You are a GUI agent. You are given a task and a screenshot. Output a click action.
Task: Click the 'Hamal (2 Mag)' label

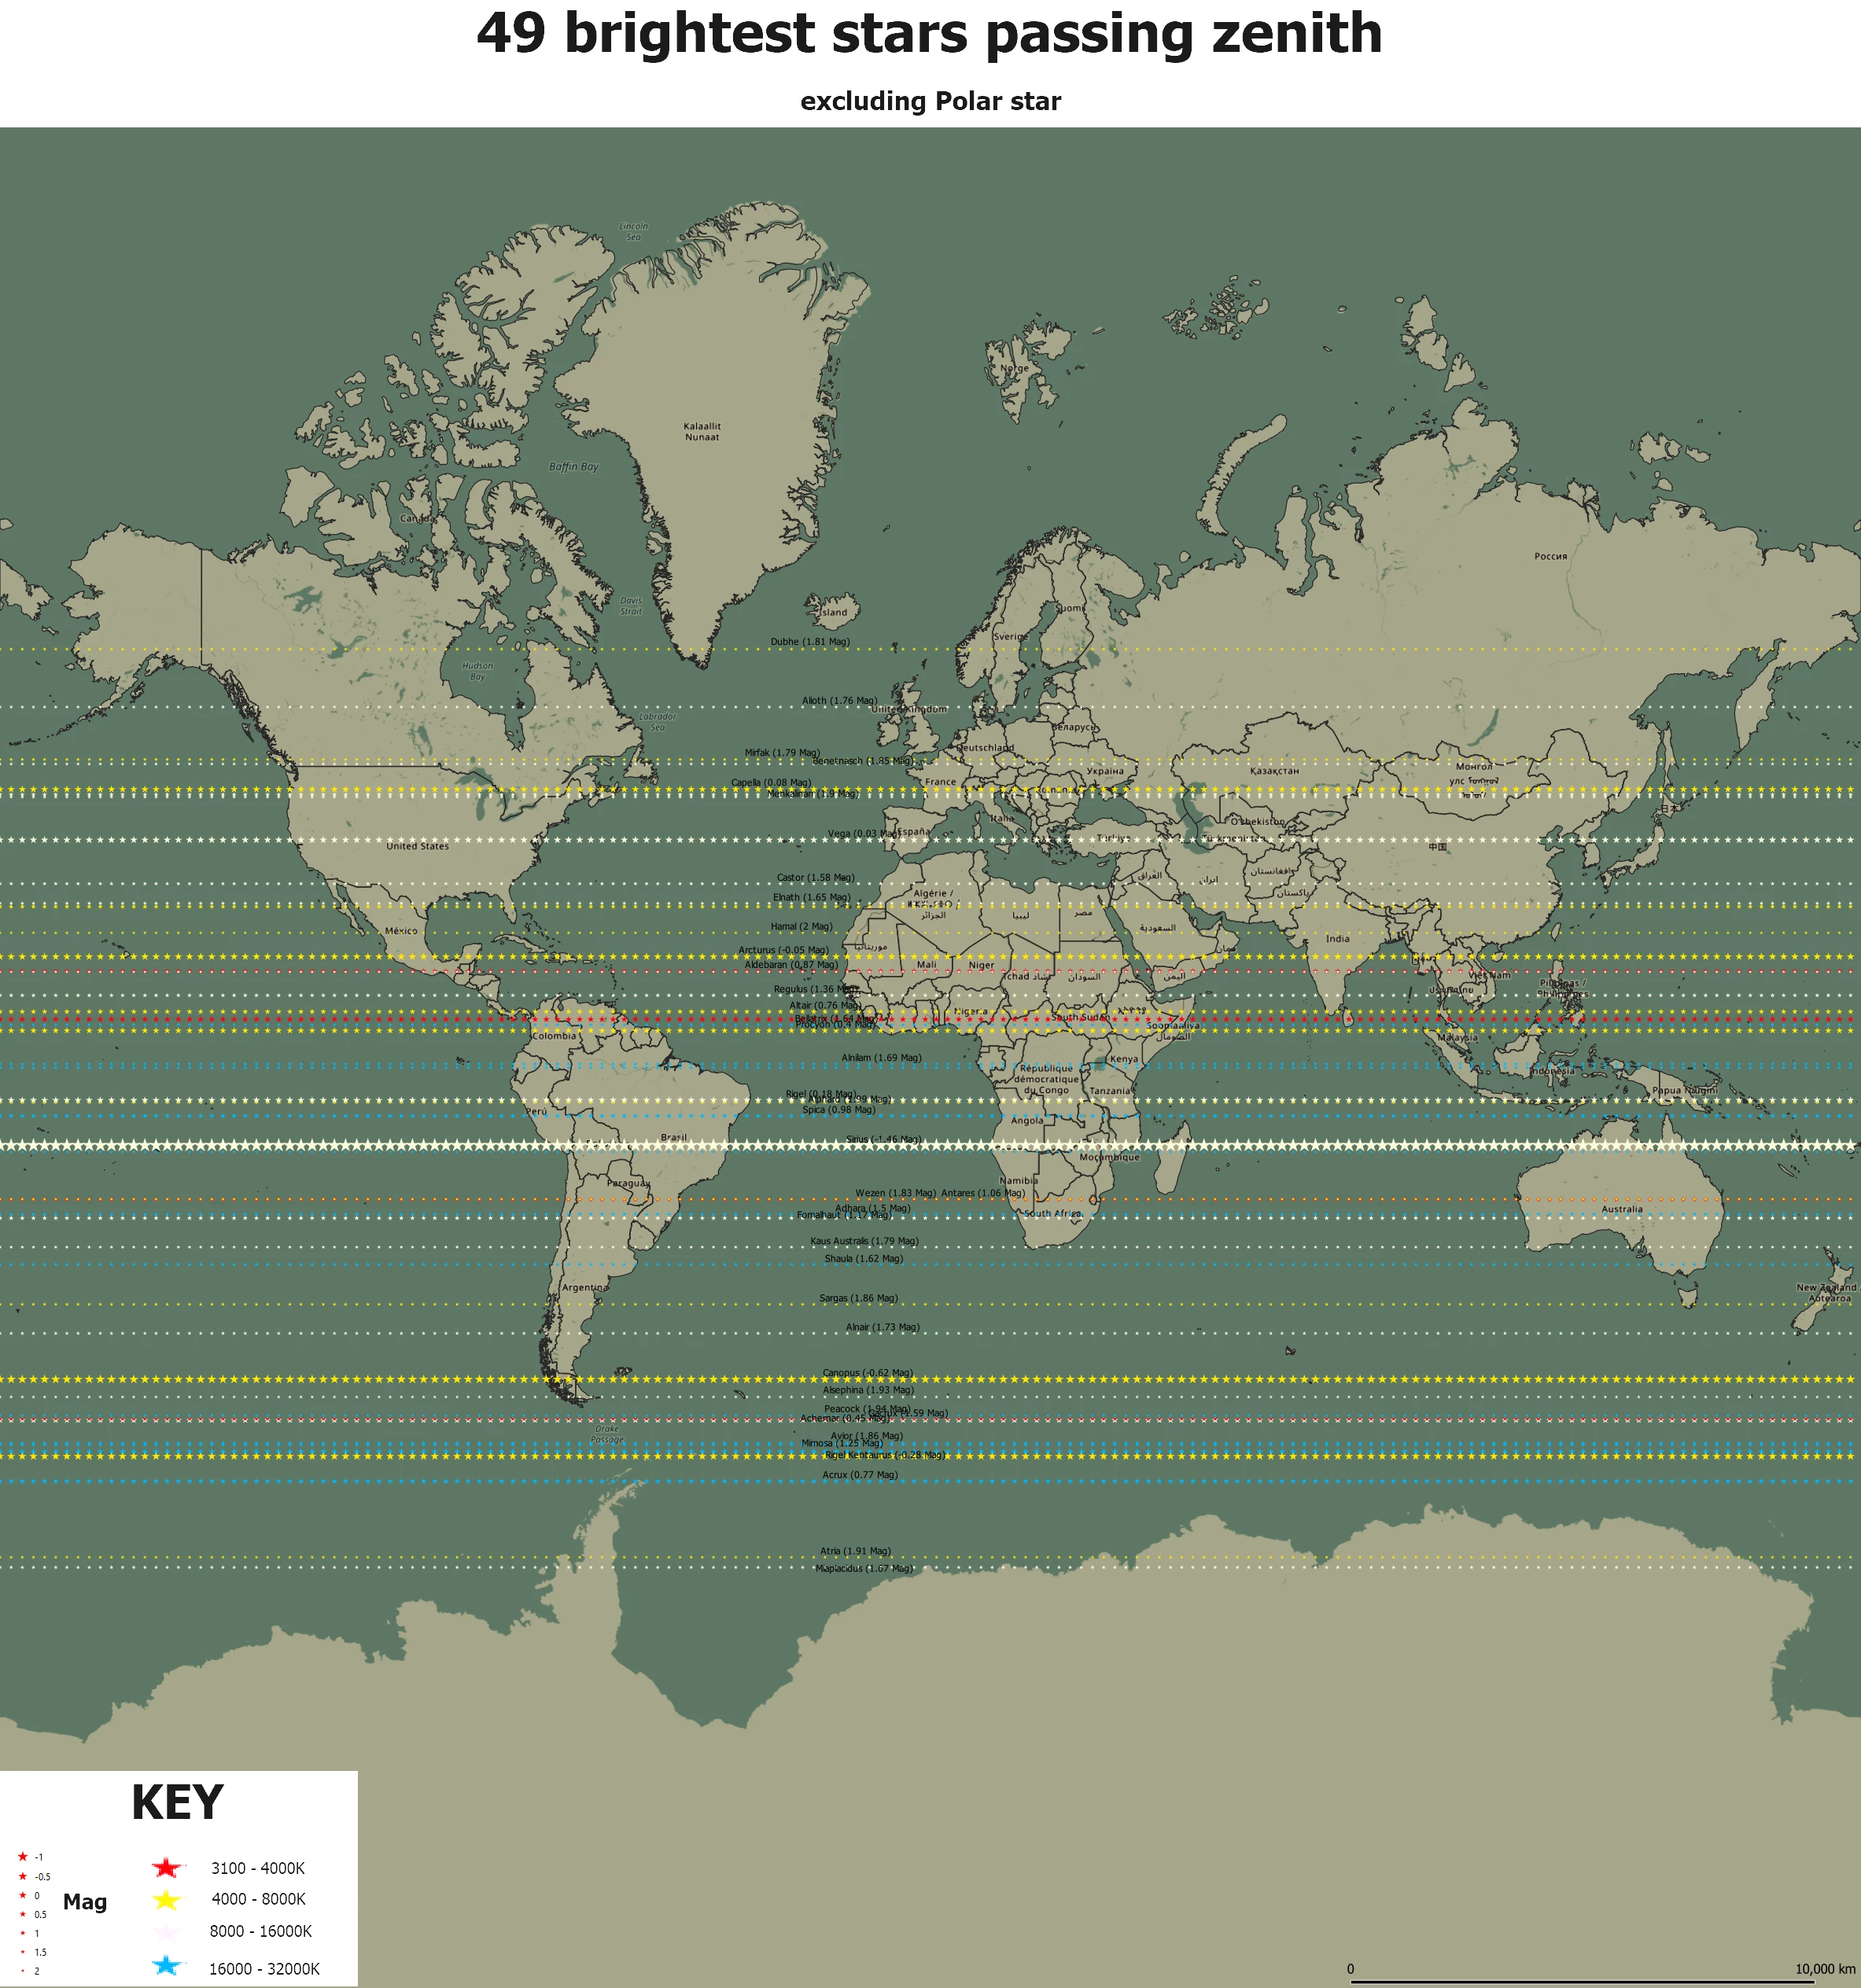pos(801,927)
